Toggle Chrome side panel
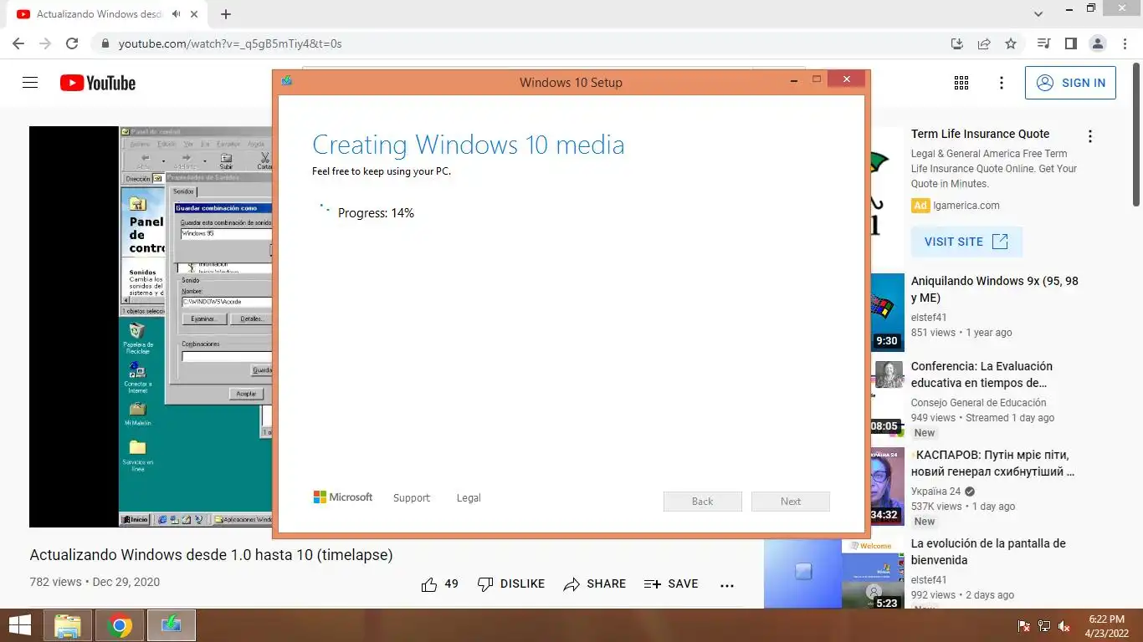 click(x=1070, y=43)
